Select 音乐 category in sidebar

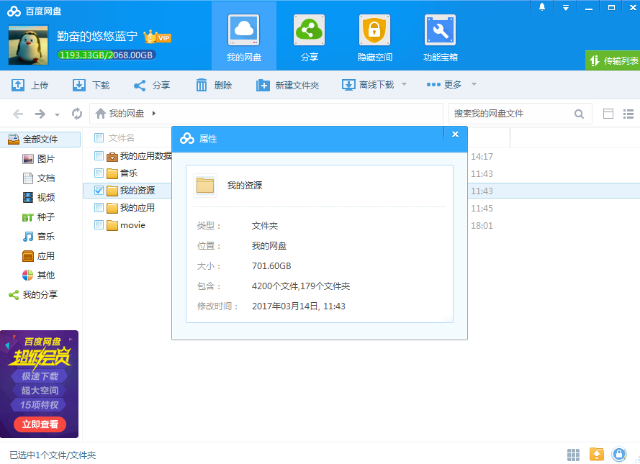39,236
